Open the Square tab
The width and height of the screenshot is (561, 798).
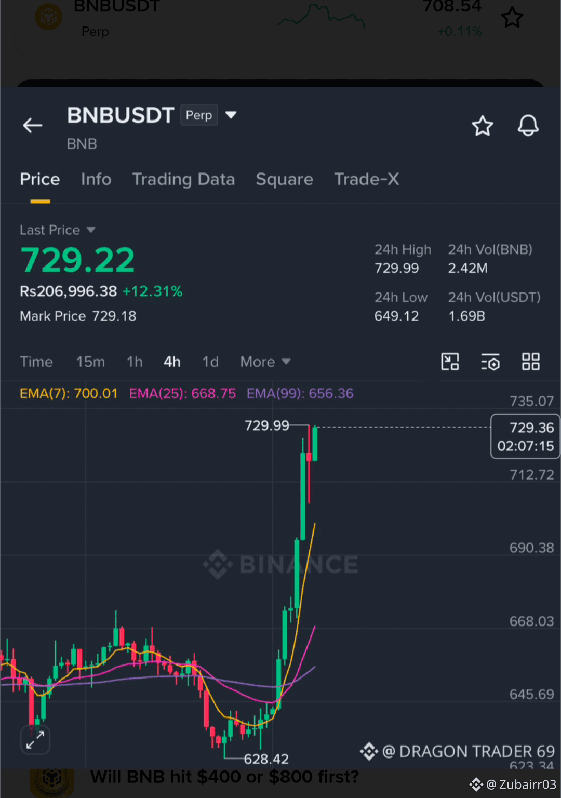pos(285,179)
